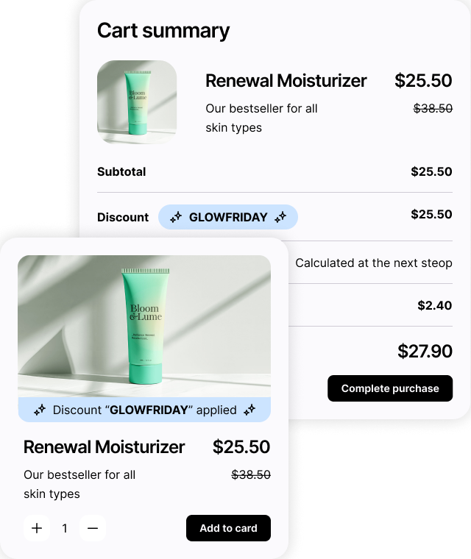Click the minus quantity button
The width and height of the screenshot is (471, 559).
(93, 528)
